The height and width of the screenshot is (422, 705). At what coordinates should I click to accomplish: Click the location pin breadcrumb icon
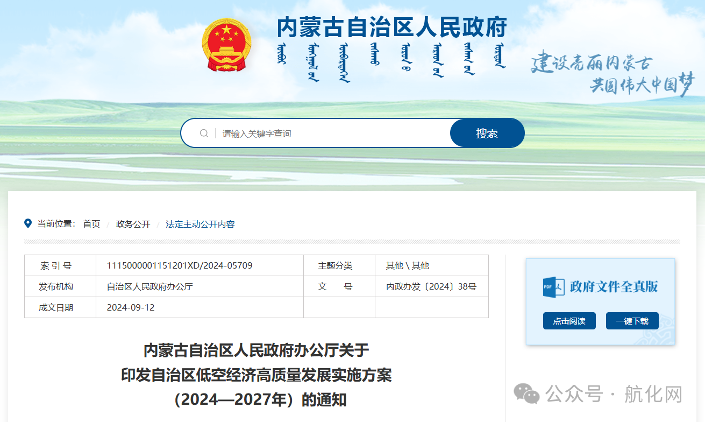[27, 224]
